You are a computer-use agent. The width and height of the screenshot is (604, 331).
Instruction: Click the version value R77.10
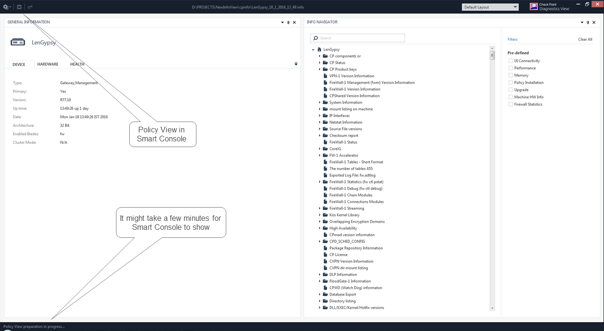(66, 100)
